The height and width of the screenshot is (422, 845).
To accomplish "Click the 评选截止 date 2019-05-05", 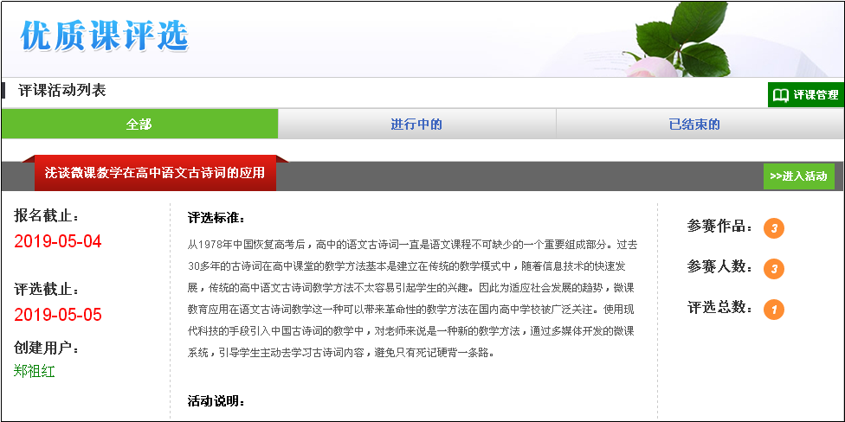I will (x=58, y=315).
